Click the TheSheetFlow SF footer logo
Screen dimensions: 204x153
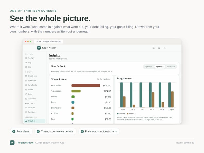[12, 142]
